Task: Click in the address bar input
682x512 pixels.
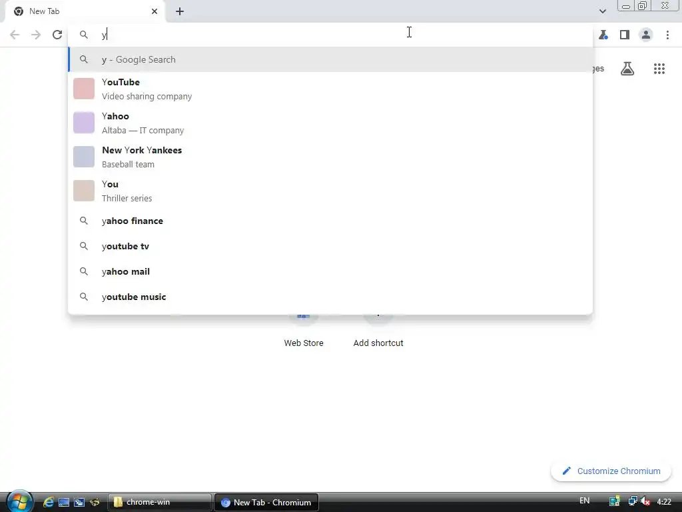Action: pos(330,35)
